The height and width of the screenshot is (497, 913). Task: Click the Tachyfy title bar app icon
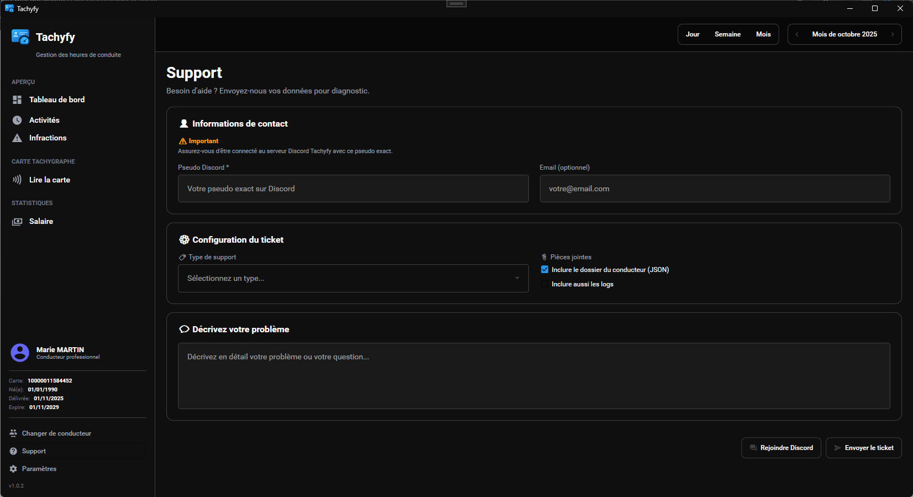(x=9, y=8)
